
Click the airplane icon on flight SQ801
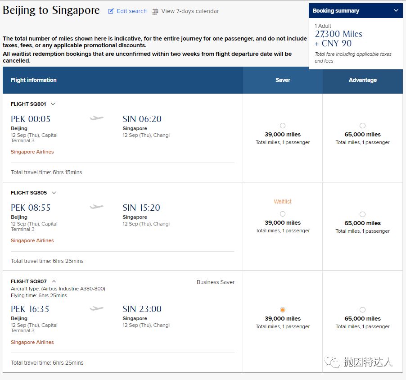coord(97,118)
